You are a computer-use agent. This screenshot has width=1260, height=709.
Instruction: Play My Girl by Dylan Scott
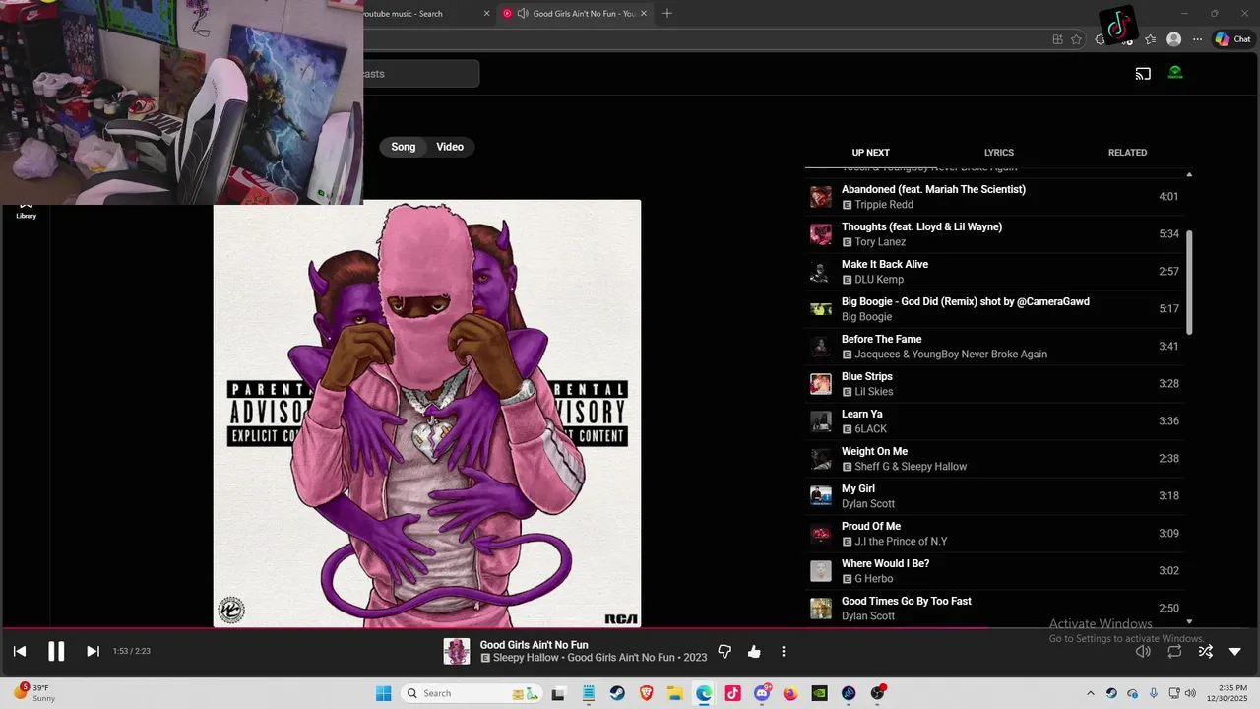pos(994,496)
